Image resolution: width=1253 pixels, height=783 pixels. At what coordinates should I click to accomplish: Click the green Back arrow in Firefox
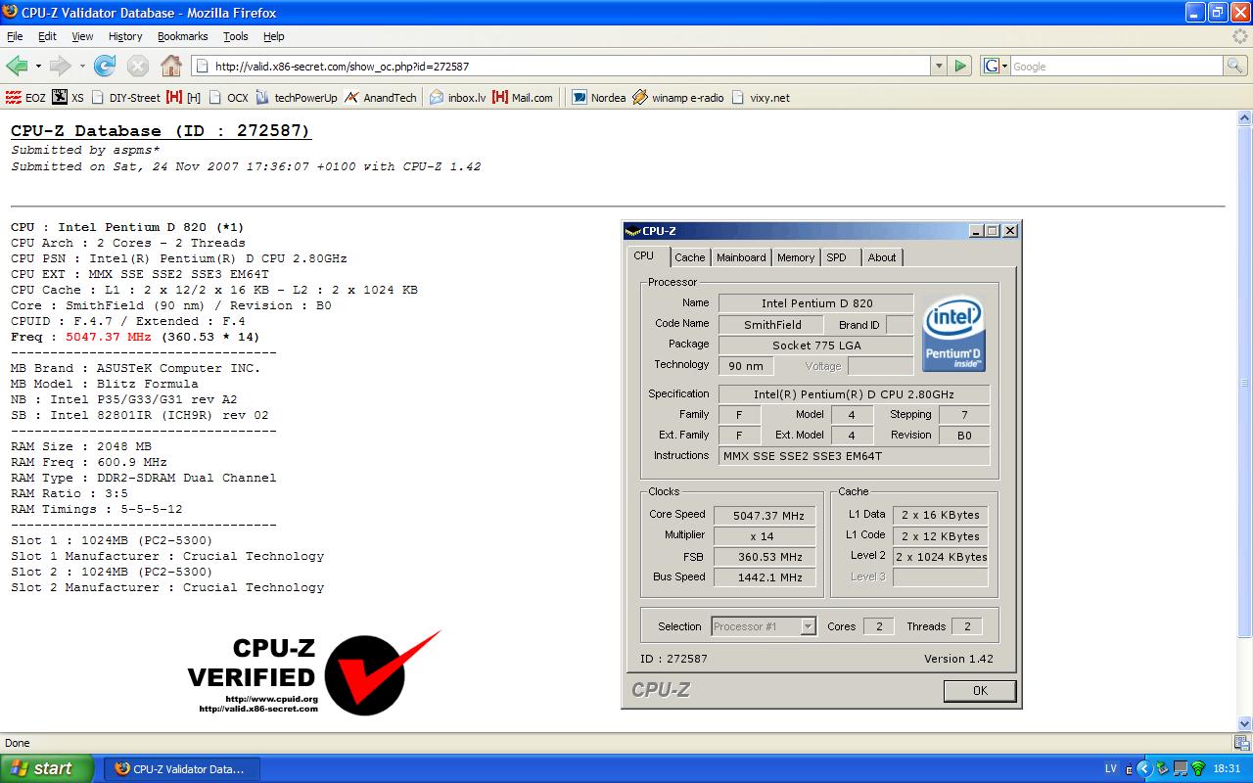(x=17, y=66)
